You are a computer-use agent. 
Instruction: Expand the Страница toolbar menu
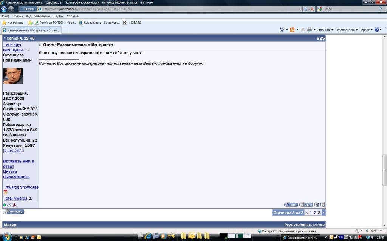325,30
